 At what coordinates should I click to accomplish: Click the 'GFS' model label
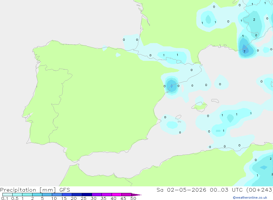pyautogui.click(x=65, y=190)
